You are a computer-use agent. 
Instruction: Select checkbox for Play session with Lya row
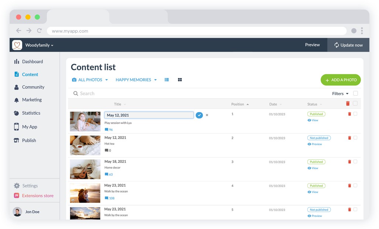355,114
